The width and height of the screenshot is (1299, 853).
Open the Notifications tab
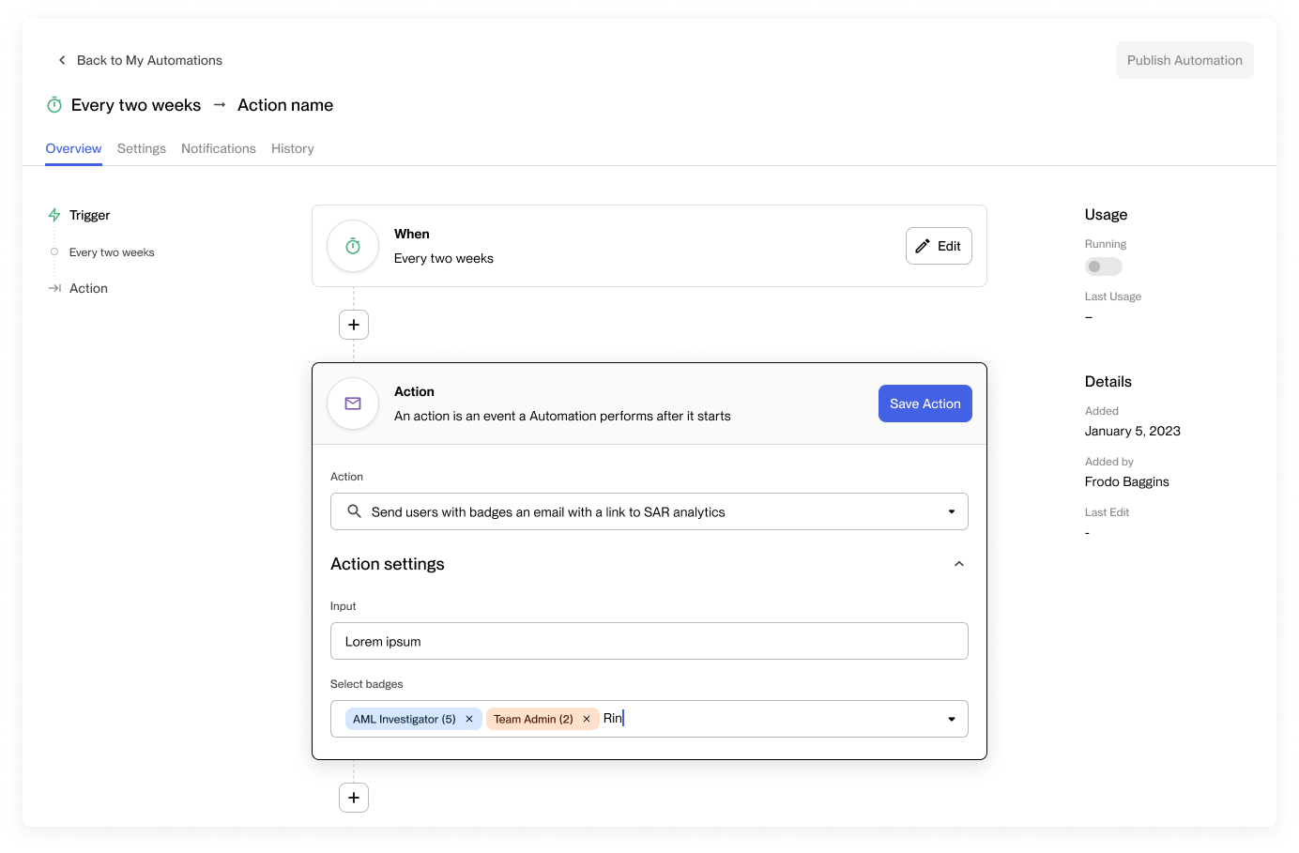(219, 148)
